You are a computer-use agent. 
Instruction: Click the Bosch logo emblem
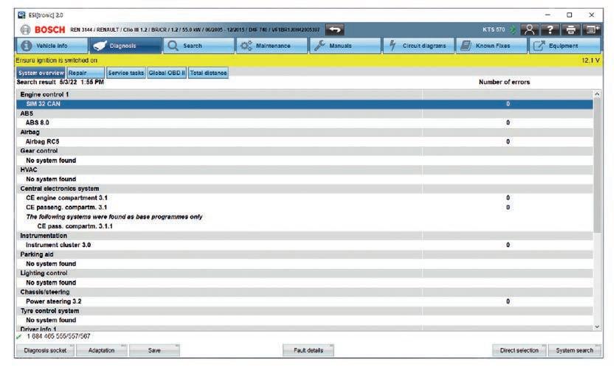click(26, 29)
